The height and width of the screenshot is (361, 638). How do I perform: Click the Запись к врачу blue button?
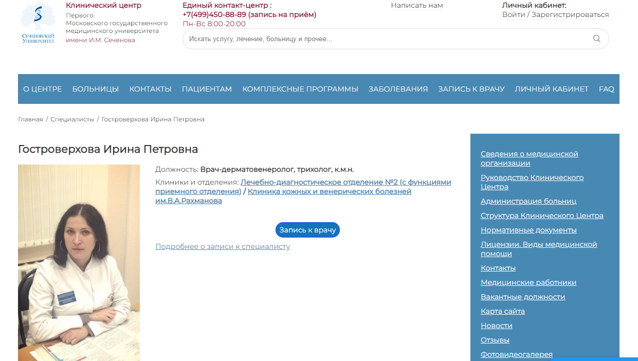pyautogui.click(x=307, y=230)
